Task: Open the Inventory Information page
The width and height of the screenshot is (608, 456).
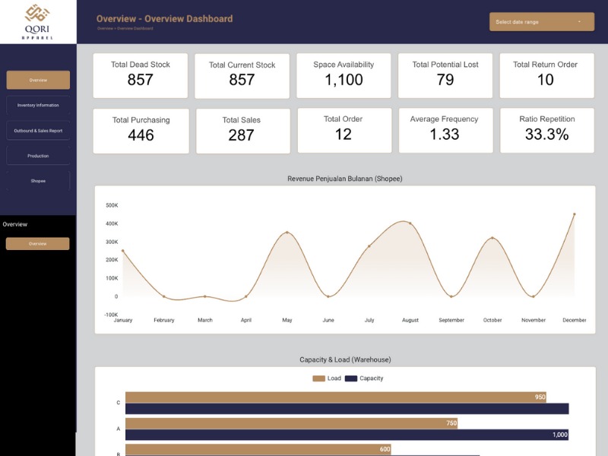Action: pyautogui.click(x=38, y=105)
